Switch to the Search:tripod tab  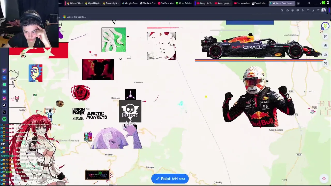tap(259, 3)
